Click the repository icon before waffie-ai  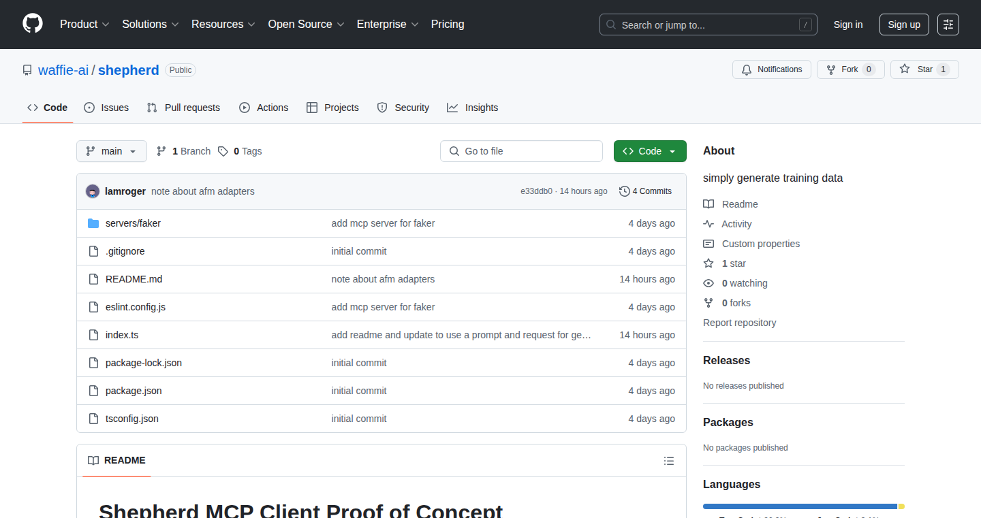[x=27, y=70]
